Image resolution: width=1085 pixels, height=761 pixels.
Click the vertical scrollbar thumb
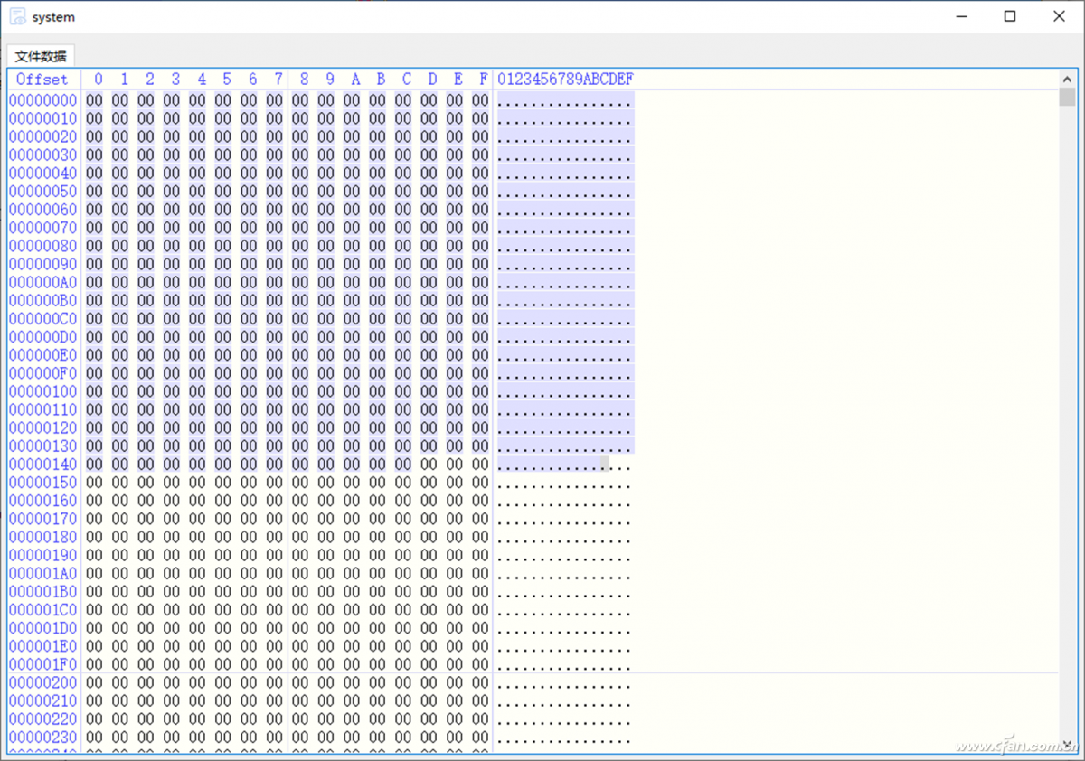pos(1067,98)
